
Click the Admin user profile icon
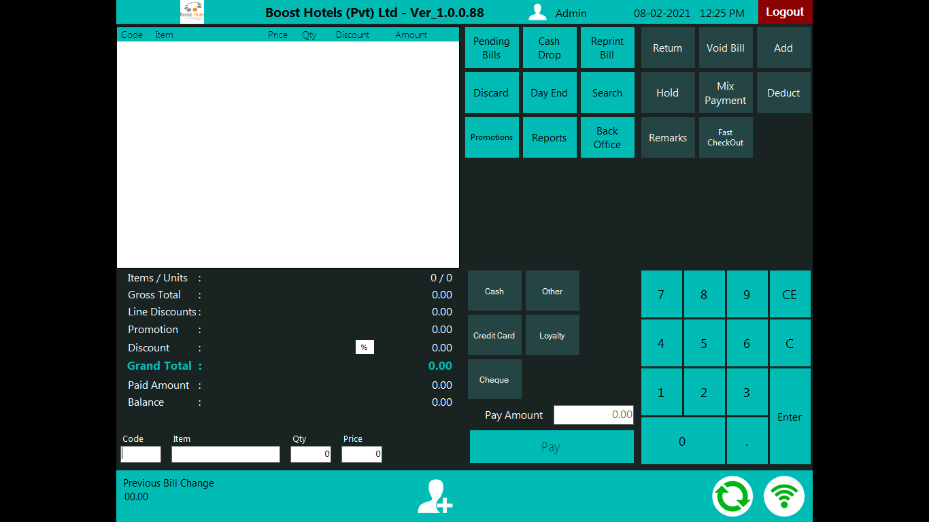tap(538, 13)
